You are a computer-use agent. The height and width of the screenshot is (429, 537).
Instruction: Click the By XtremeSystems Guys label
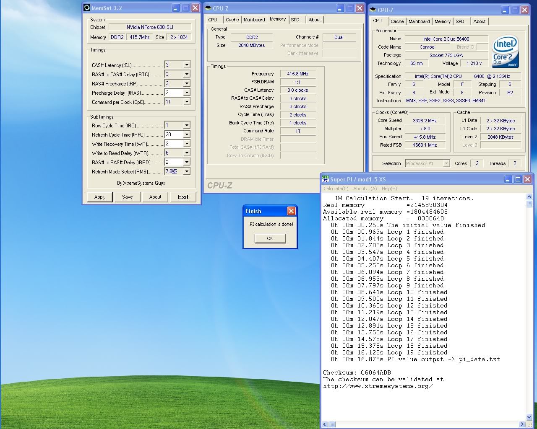coord(141,183)
